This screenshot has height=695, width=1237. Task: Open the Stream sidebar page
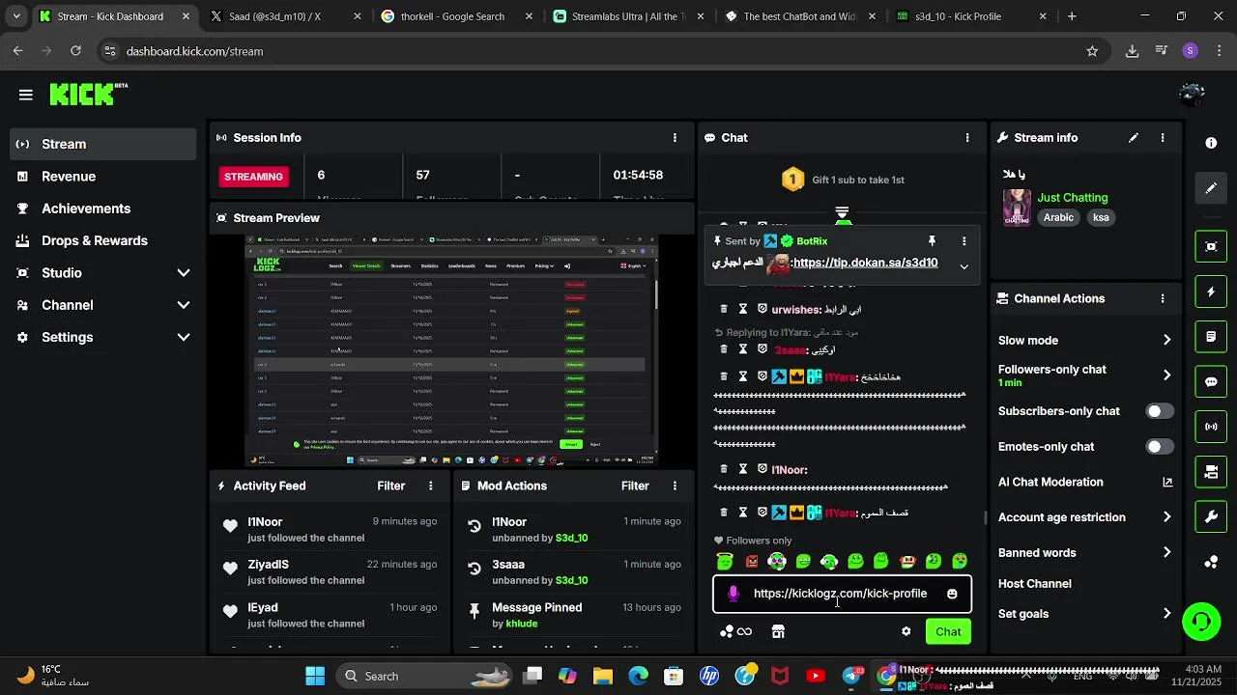click(x=104, y=144)
